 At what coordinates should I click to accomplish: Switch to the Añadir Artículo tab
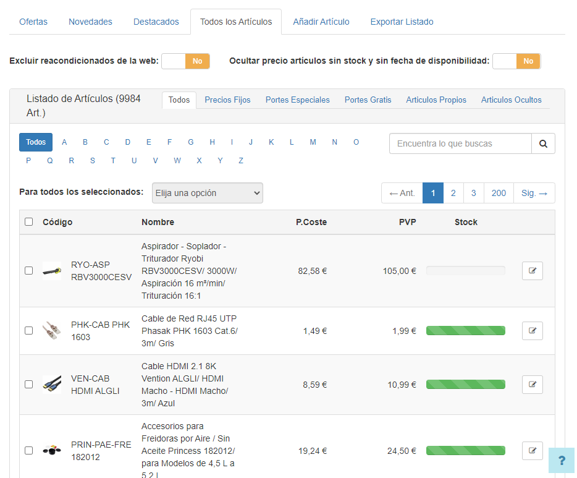[321, 22]
